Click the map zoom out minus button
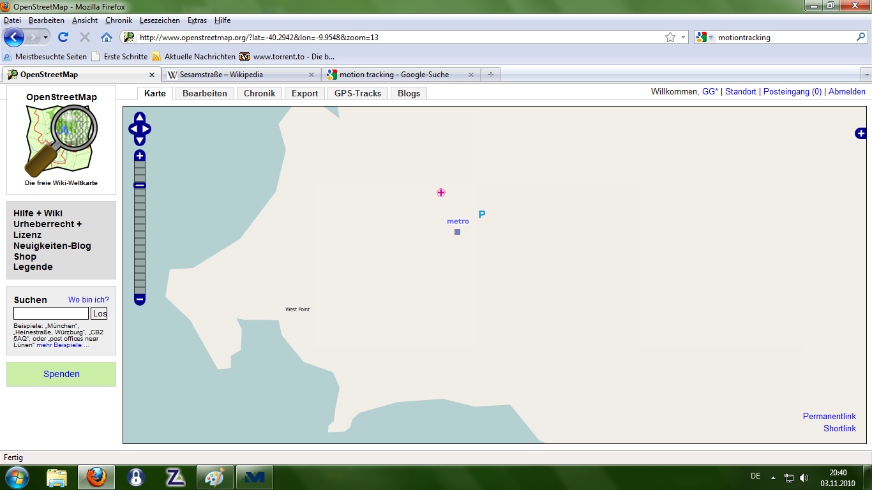This screenshot has height=490, width=872. 140,299
